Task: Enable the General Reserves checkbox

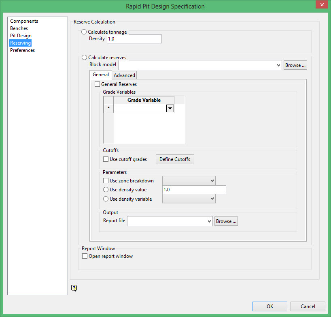Action: pos(97,84)
